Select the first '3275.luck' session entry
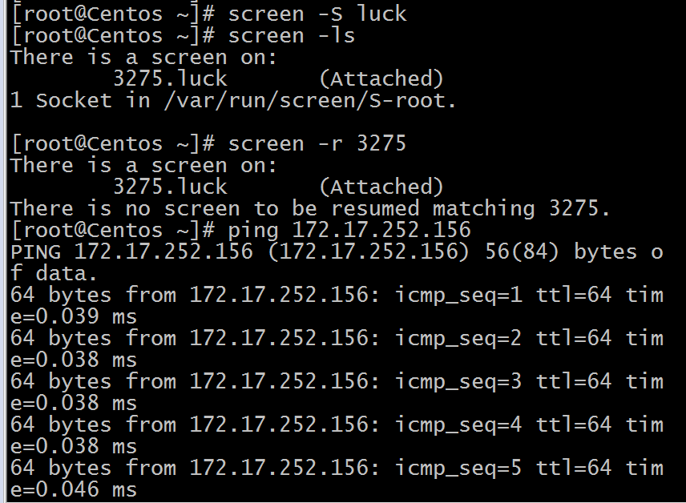This screenshot has width=686, height=503. click(x=170, y=78)
